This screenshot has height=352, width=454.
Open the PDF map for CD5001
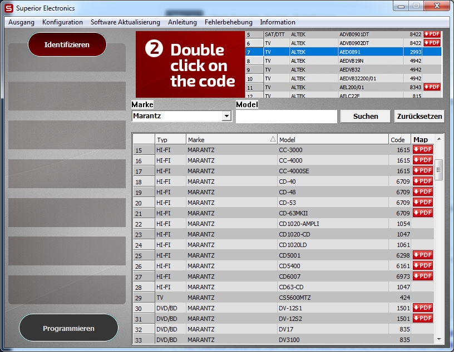423,255
